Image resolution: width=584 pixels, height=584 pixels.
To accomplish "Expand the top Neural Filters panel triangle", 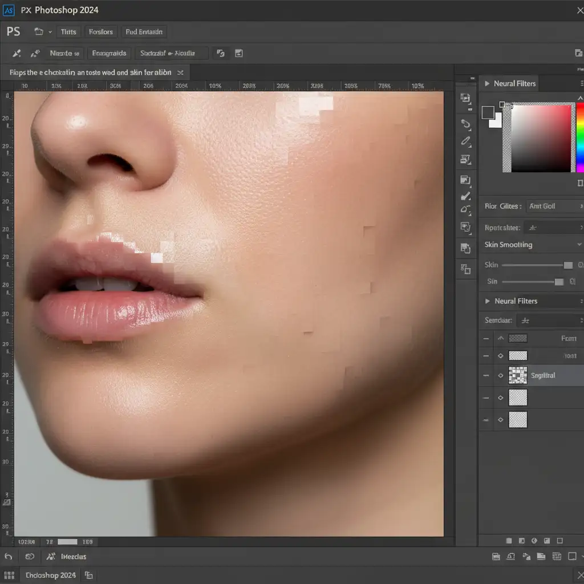I will (x=487, y=83).
